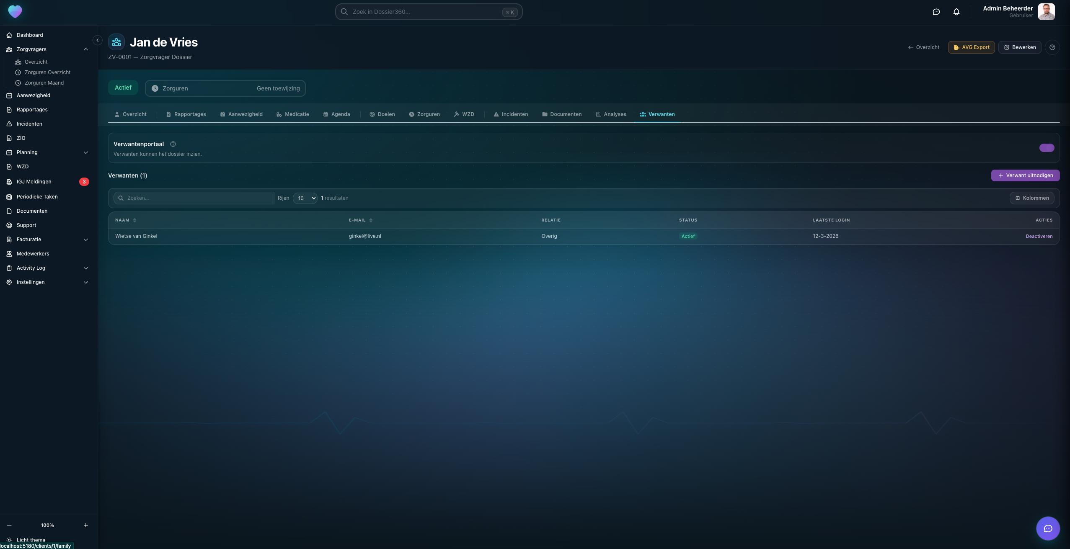The image size is (1070, 549).
Task: Collapse the Zorgvragers sidebar section
Action: point(86,49)
